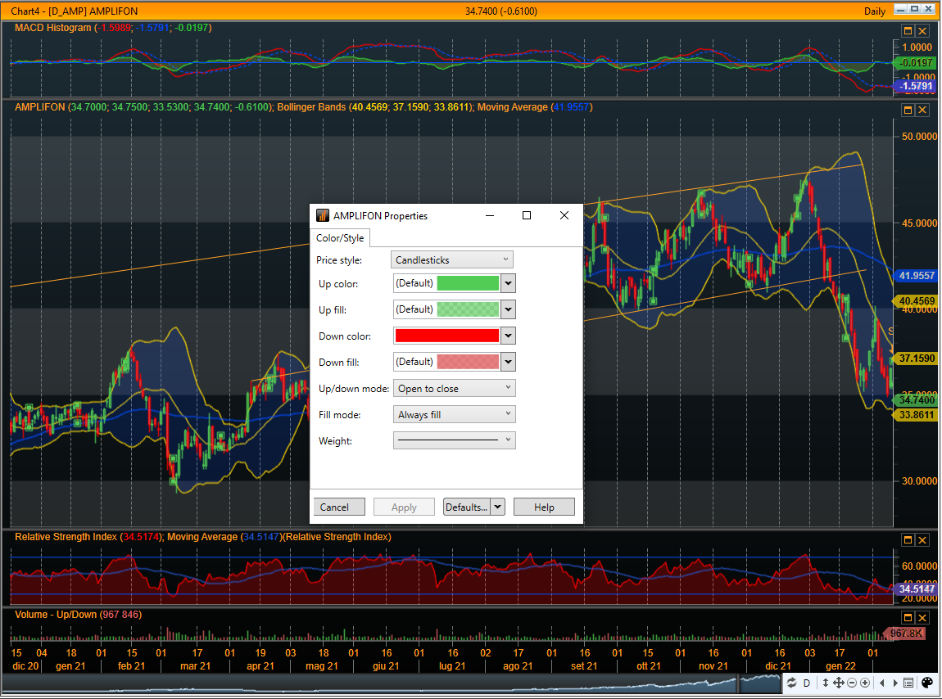This screenshot has width=942, height=699.
Task: Click the chart overview scrollbar strip
Action: click(391, 683)
